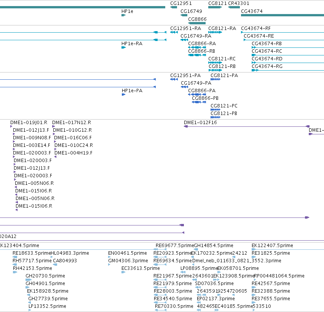Select transcript CG8121-RB
This screenshot has height=312, width=324.
click(x=215, y=70)
